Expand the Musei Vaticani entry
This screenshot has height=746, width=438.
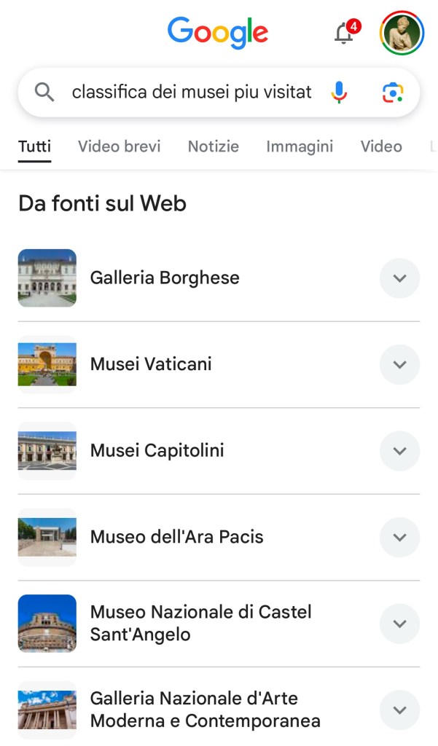coord(399,364)
